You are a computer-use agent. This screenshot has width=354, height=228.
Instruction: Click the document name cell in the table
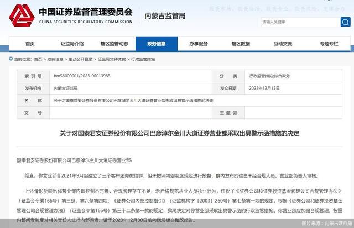coord(196,101)
